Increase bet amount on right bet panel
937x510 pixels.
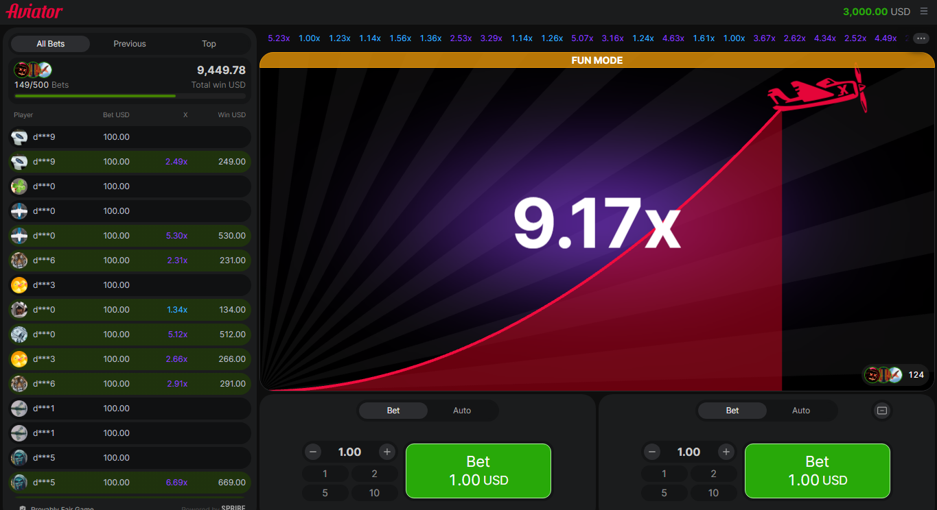726,452
